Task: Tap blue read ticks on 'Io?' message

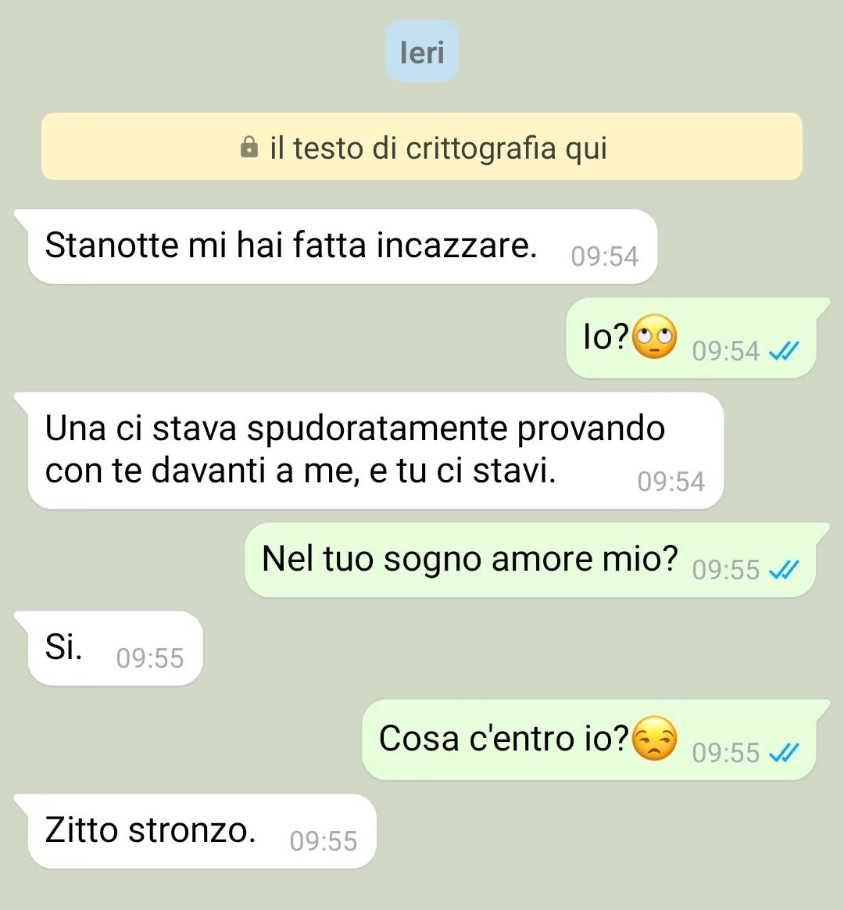Action: 784,350
